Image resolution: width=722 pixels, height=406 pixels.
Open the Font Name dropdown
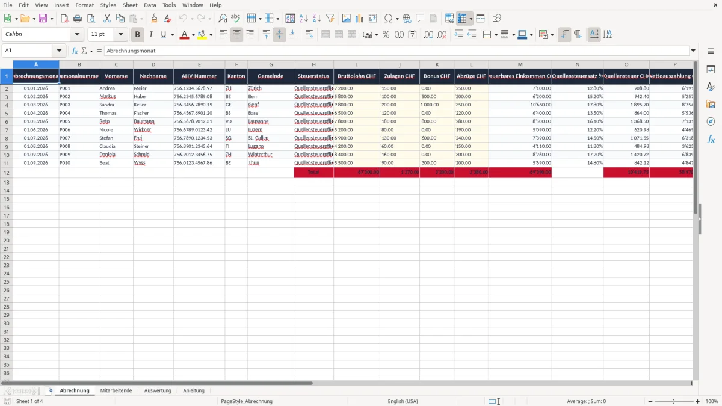tap(77, 35)
